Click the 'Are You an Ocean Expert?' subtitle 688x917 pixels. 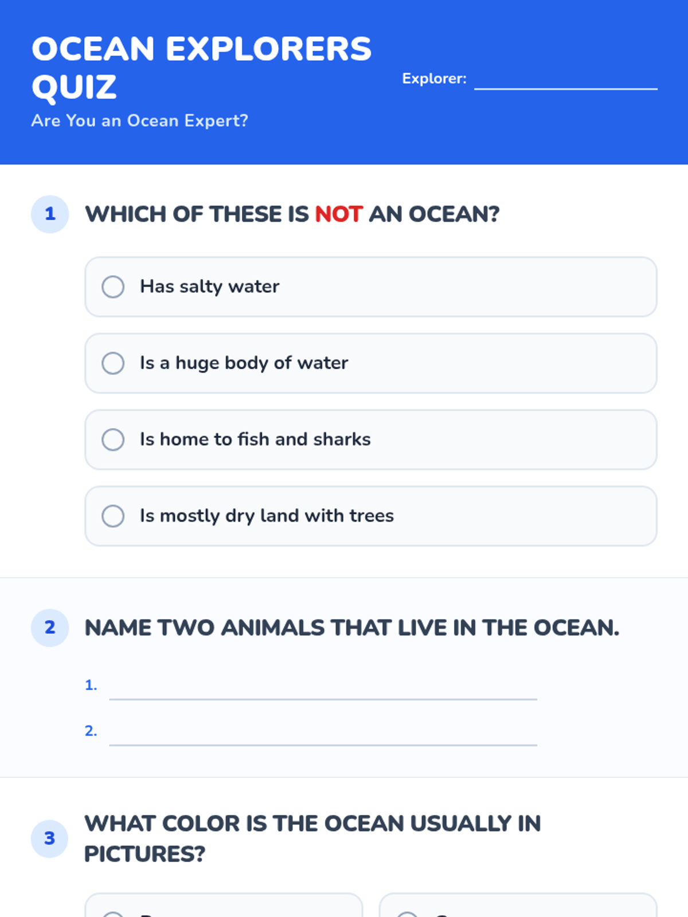coord(139,121)
